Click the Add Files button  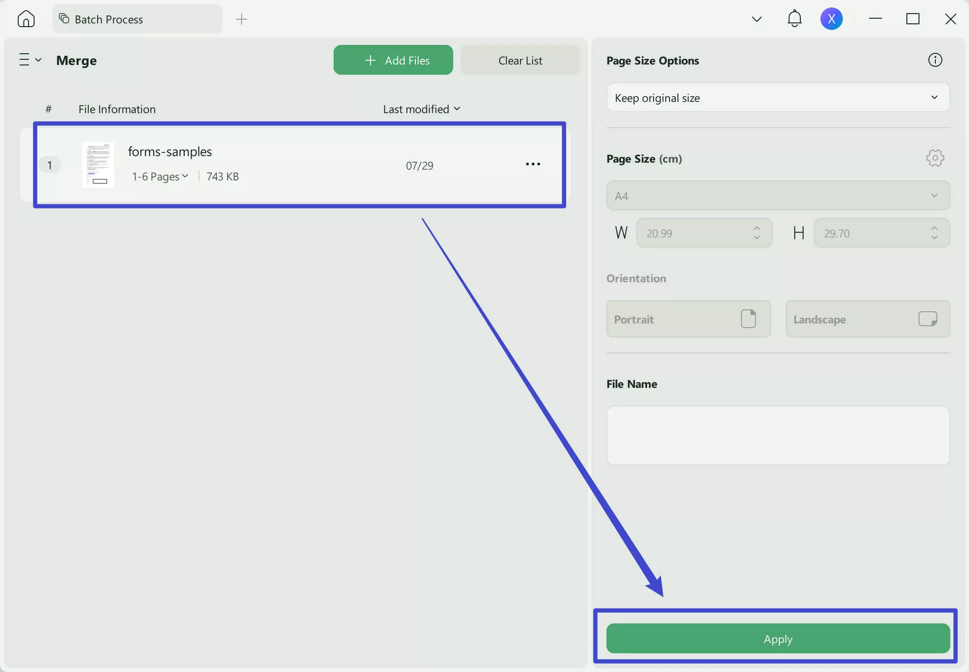click(393, 60)
